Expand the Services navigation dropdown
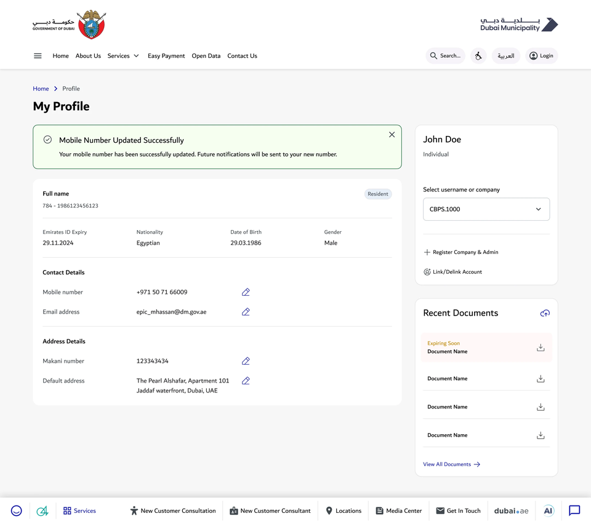This screenshot has height=524, width=591. click(x=123, y=56)
